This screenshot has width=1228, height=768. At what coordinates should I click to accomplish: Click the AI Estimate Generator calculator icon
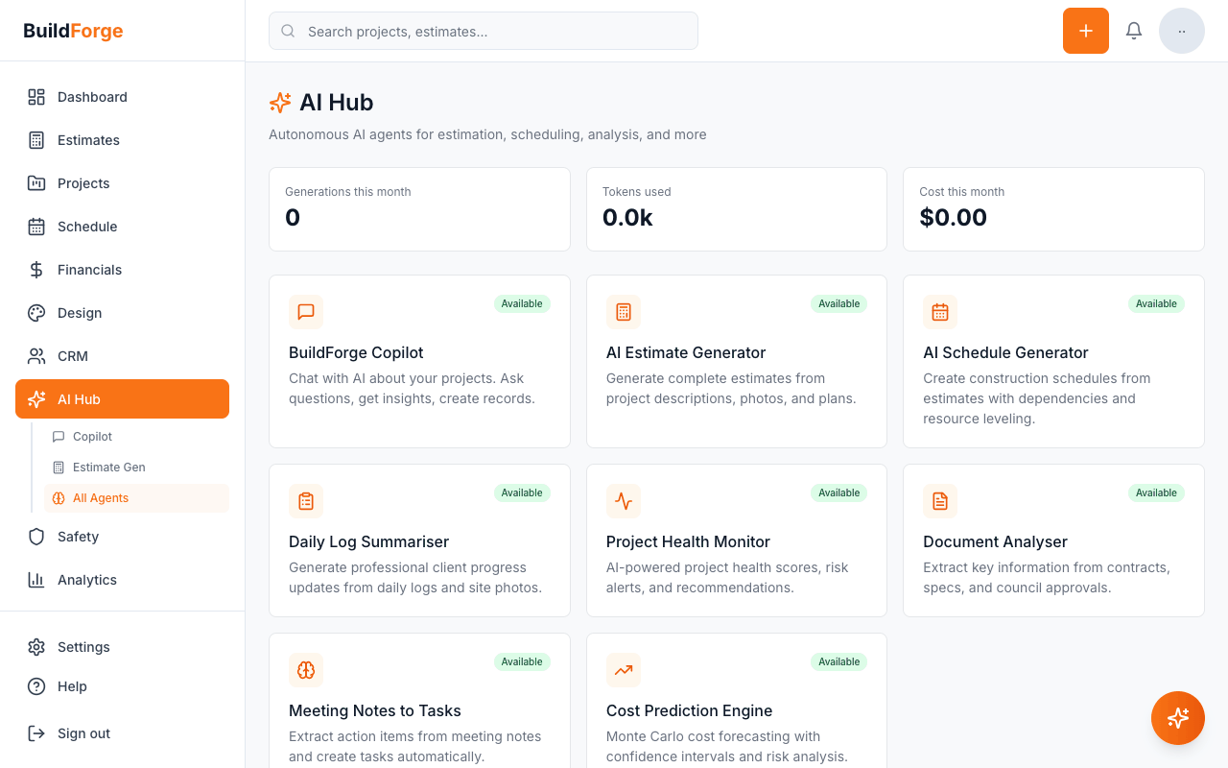623,312
